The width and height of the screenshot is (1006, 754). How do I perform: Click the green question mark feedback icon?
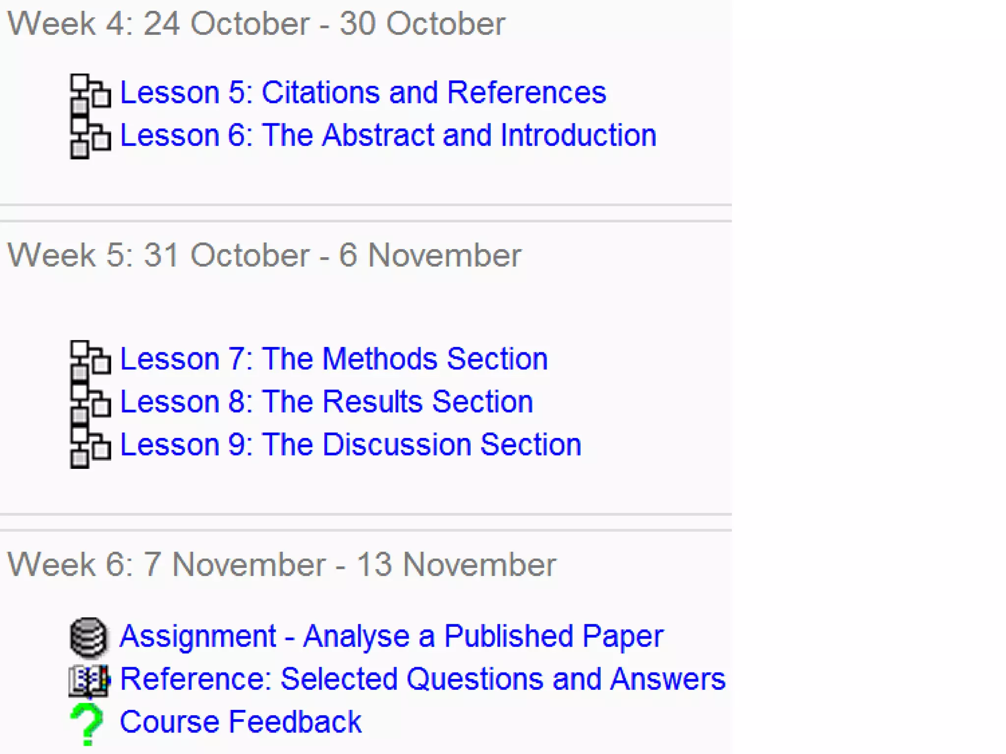point(87,724)
